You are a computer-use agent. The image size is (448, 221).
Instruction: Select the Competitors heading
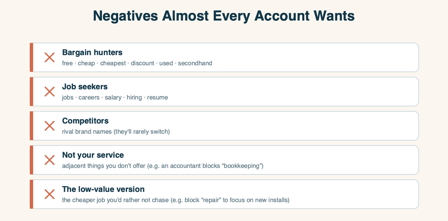(85, 121)
